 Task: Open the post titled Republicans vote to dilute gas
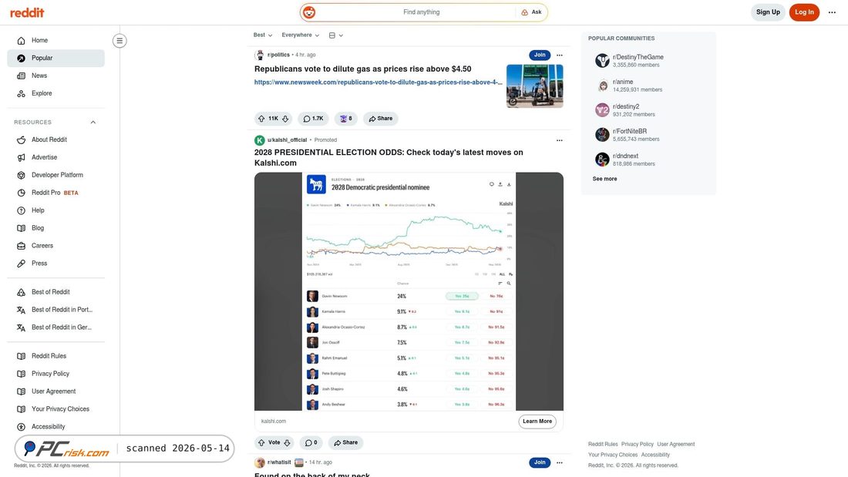point(362,69)
